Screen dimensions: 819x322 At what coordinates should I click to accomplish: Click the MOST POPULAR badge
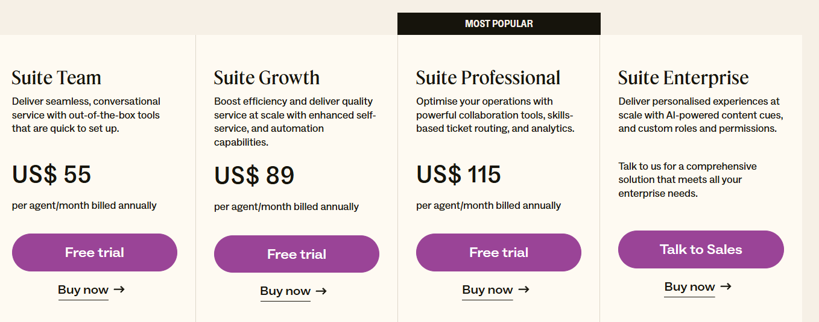pyautogui.click(x=499, y=24)
